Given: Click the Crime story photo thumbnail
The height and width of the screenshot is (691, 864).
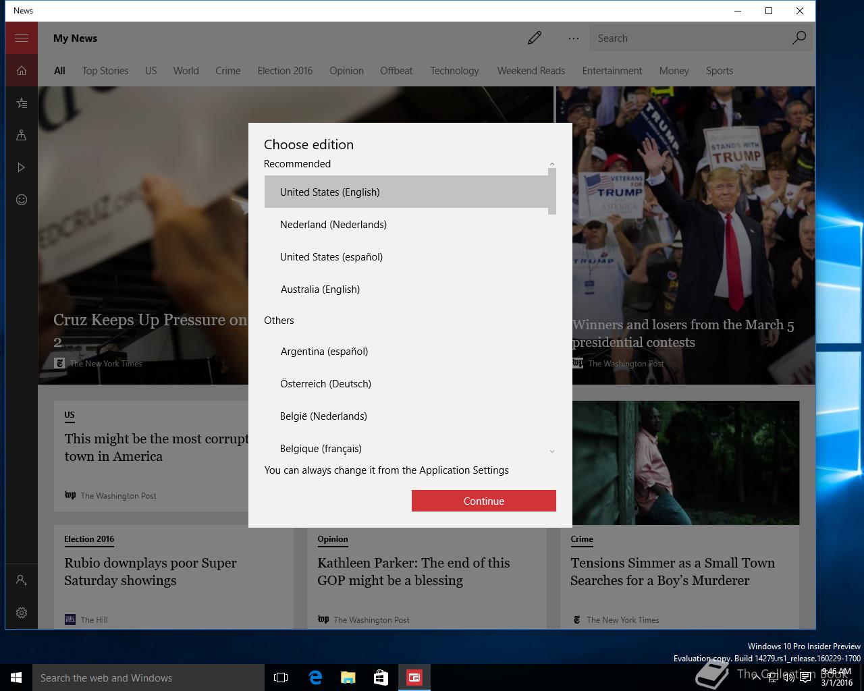Looking at the screenshot, I should coord(686,463).
